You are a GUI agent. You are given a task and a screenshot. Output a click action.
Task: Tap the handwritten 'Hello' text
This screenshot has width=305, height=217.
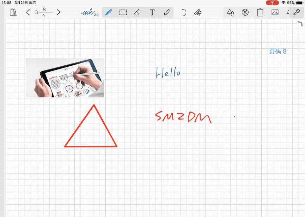(168, 73)
